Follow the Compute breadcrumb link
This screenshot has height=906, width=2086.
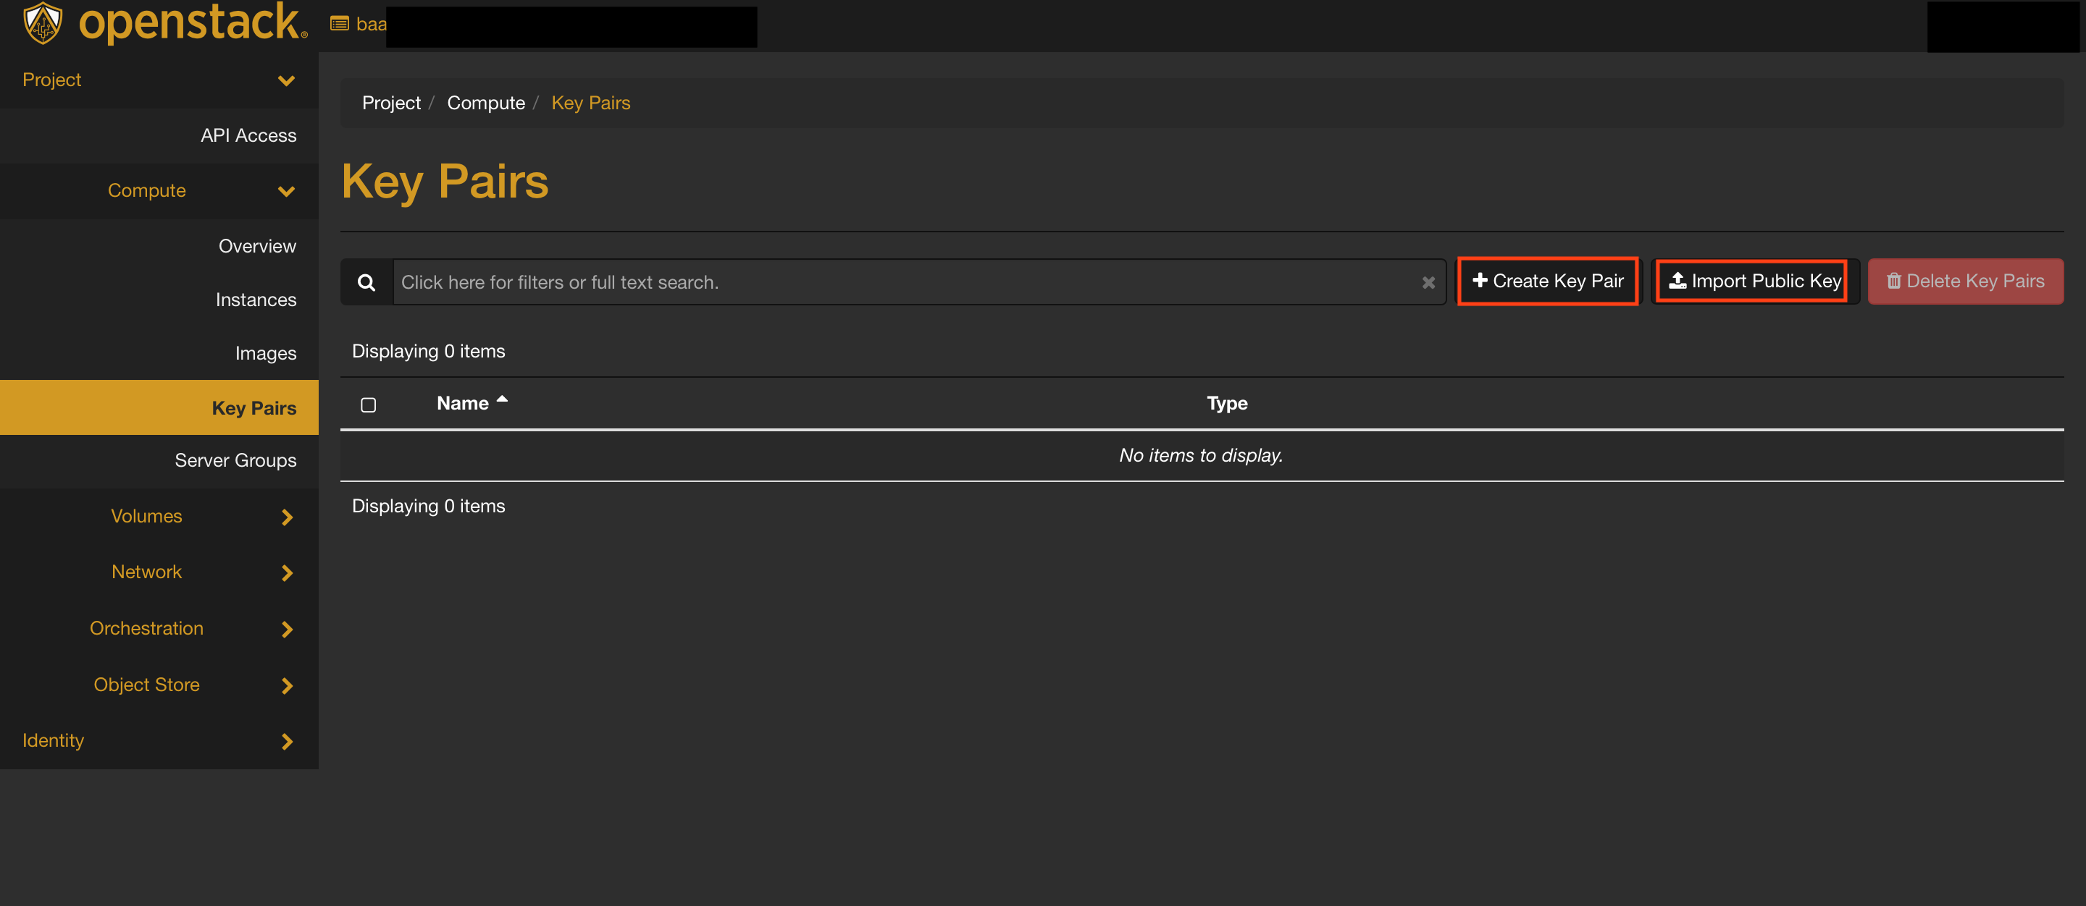coord(486,103)
